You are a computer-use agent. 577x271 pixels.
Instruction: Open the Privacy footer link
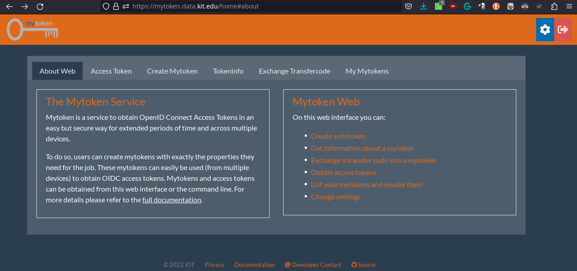(214, 265)
